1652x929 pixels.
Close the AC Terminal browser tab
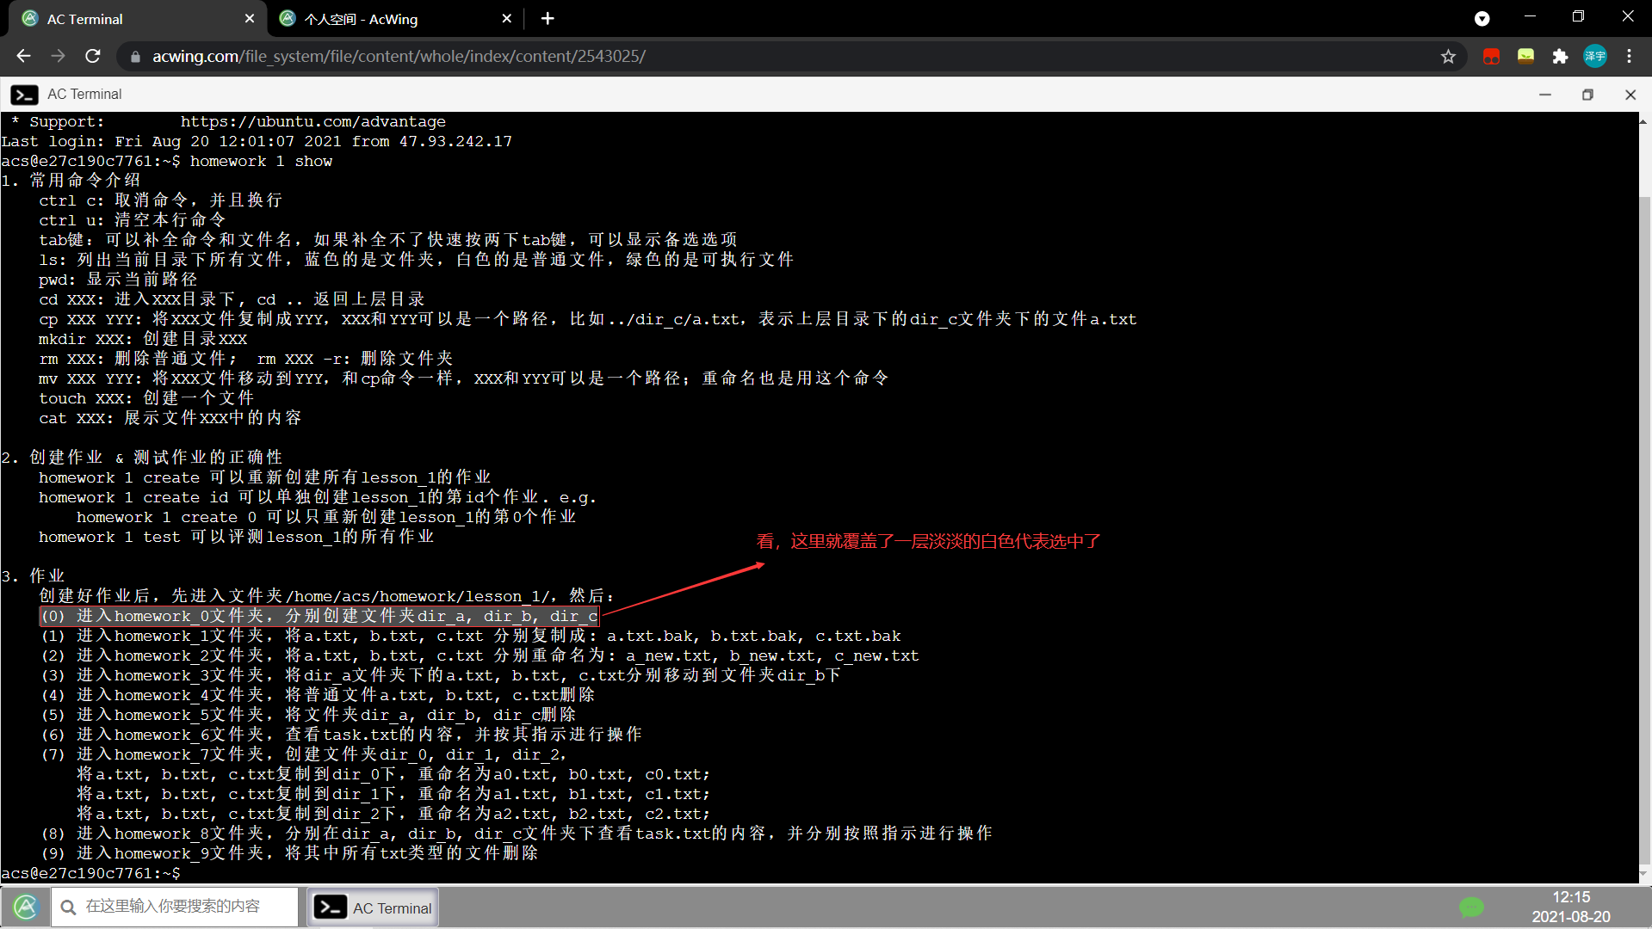250,18
